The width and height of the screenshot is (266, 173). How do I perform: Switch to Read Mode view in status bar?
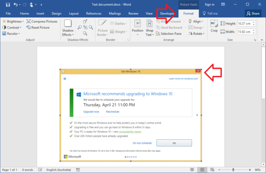pos(192,169)
